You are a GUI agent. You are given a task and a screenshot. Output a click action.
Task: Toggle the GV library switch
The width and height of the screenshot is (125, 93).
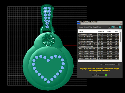point(111,27)
